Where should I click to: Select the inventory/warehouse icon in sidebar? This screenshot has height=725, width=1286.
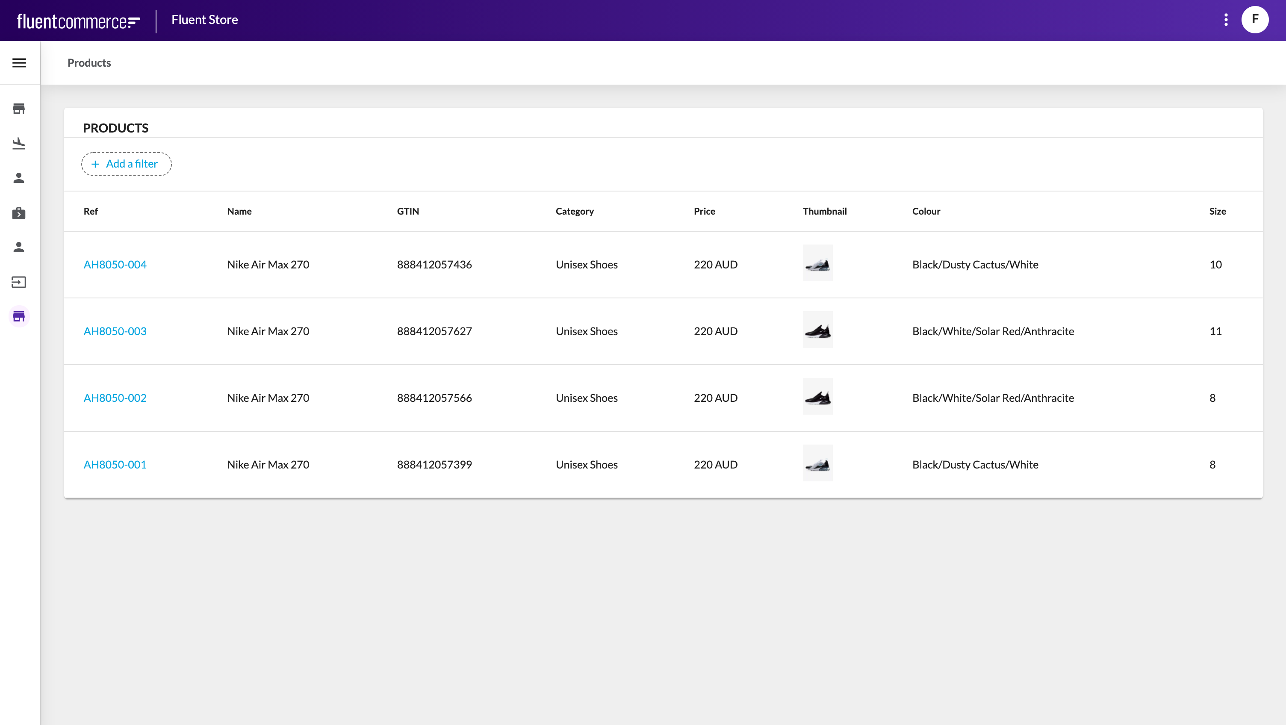pos(19,316)
